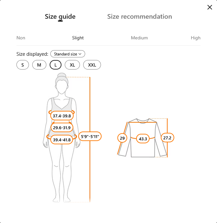Click the garment chest width 43.3 label
Screen dimensions: 217x223
pyautogui.click(x=143, y=139)
